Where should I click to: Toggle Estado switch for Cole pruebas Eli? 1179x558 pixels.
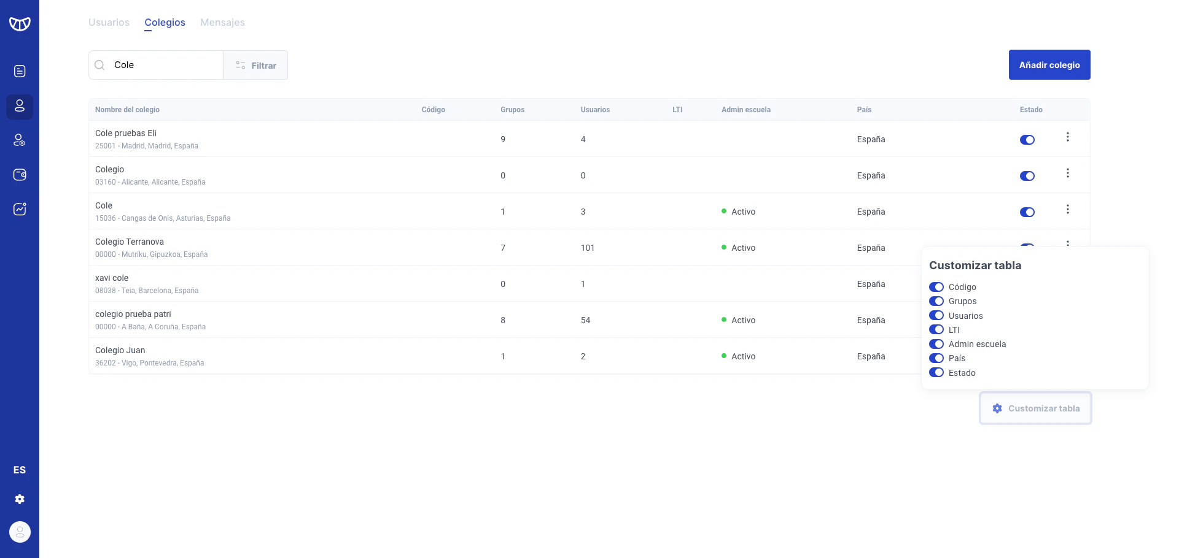click(1027, 140)
